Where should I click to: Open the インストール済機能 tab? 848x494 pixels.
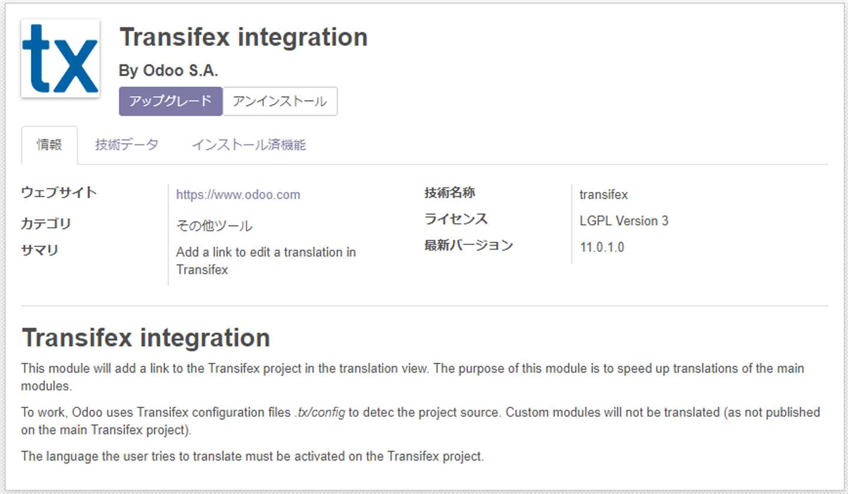click(249, 145)
